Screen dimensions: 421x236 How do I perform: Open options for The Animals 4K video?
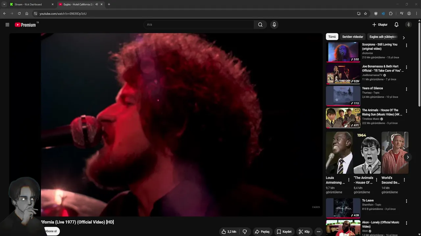point(406,111)
